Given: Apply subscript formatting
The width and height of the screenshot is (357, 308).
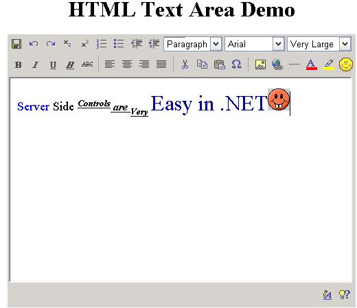Looking at the screenshot, I should click(67, 43).
